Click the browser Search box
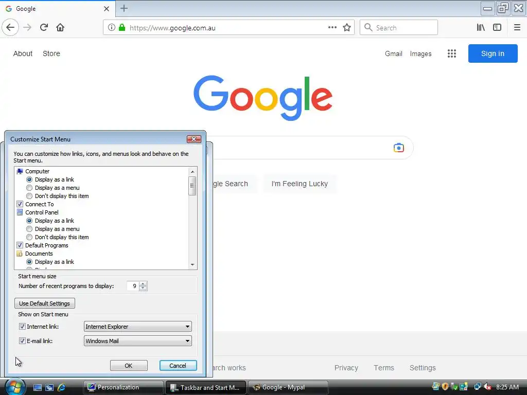Screen dimensions: 527x395 click(399, 28)
